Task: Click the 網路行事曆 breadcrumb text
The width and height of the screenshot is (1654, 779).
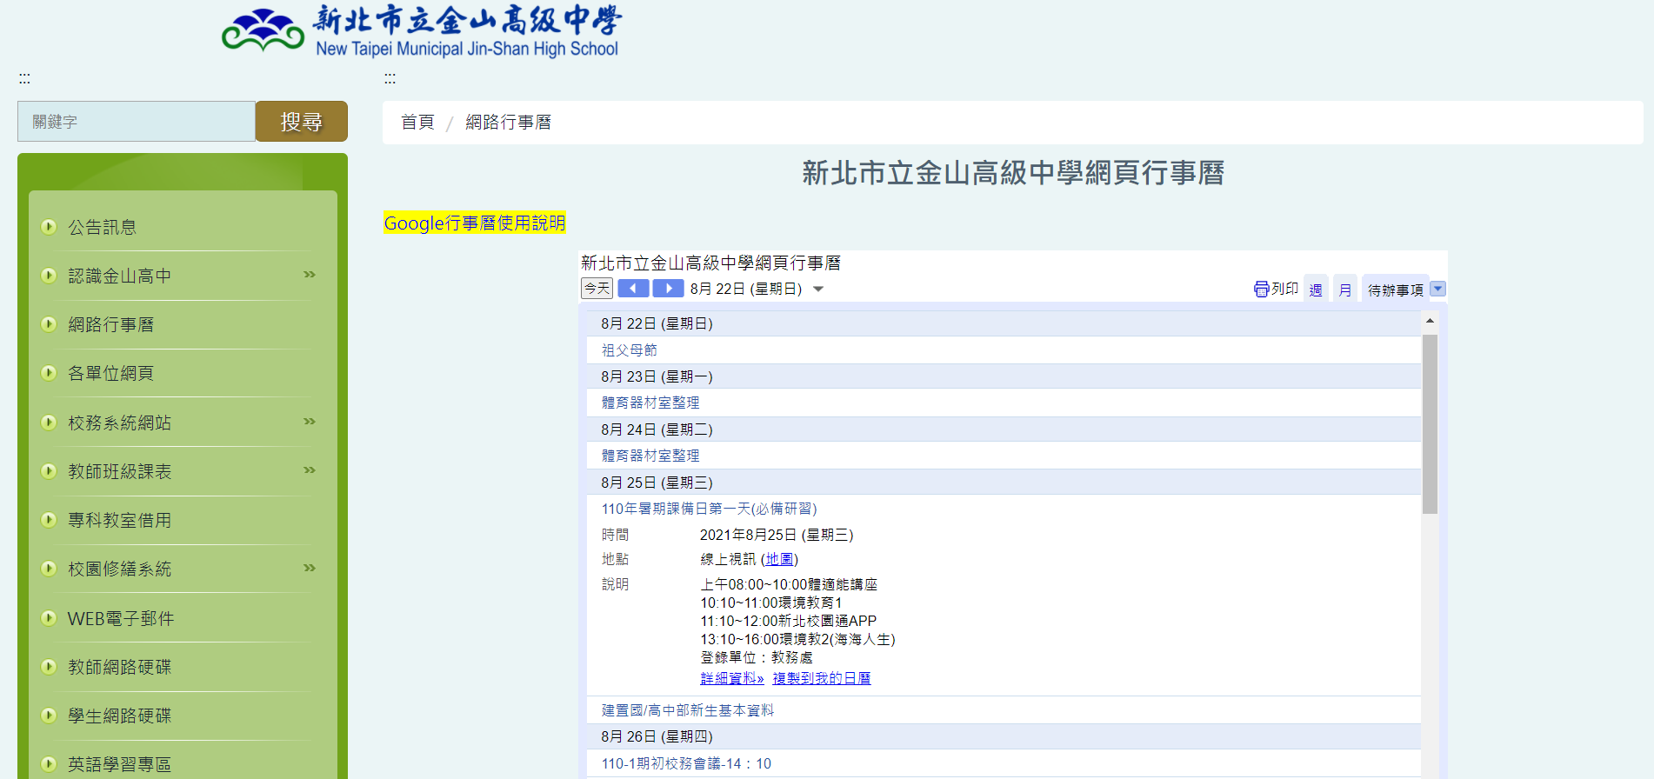Action: (509, 122)
